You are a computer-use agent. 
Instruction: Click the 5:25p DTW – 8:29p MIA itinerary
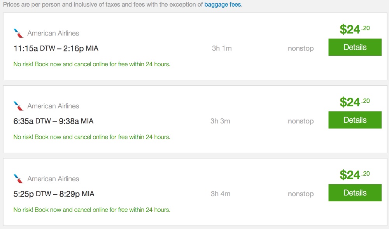[x=54, y=194]
